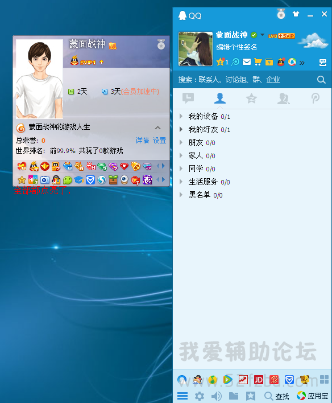Switch to the groups tab
This screenshot has width=332, height=403.
coord(284,98)
